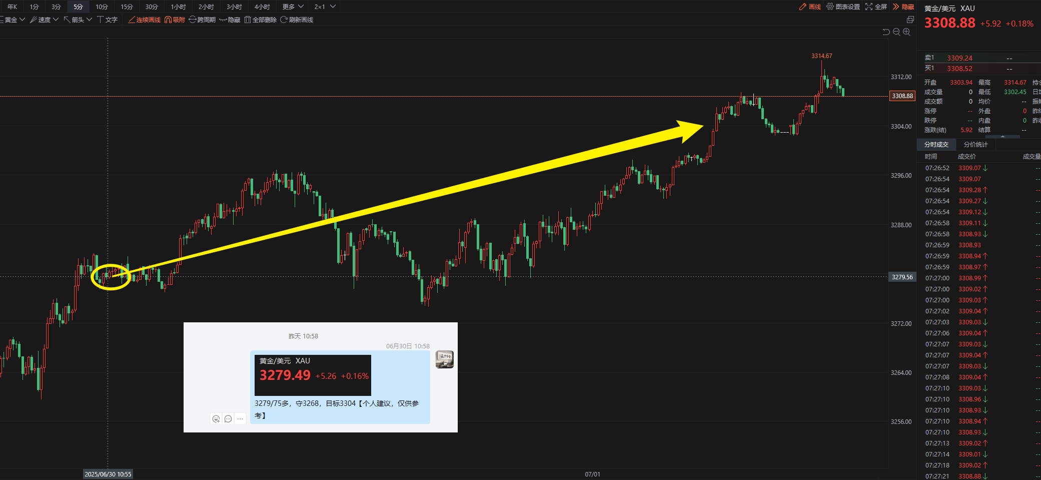Toggle 吸附 magnet snap mode

coord(175,20)
